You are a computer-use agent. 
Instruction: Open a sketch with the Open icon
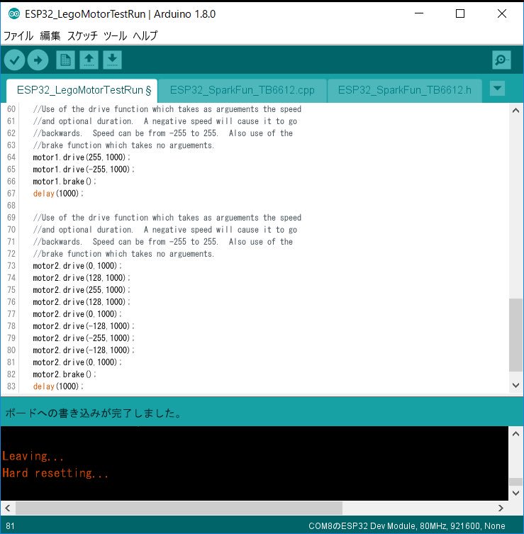[x=89, y=60]
